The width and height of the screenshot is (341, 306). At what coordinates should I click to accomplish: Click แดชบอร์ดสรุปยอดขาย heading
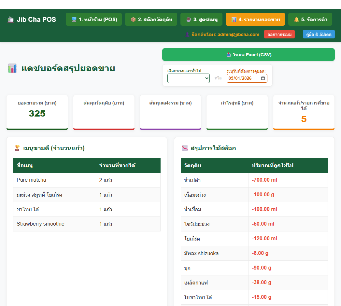[x=68, y=68]
